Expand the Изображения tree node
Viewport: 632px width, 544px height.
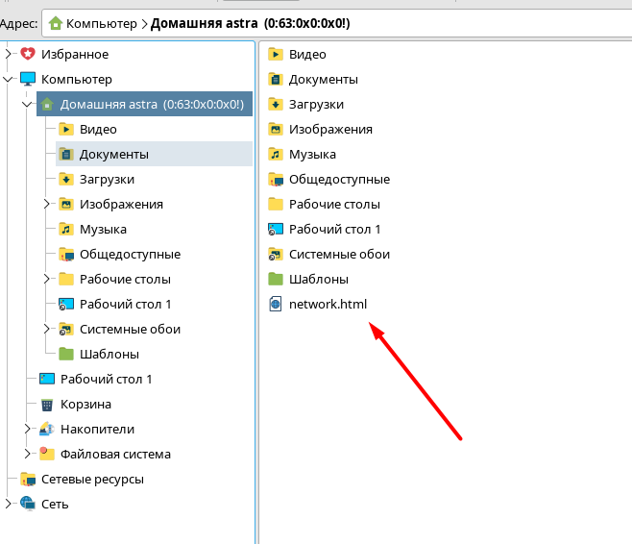(x=47, y=204)
